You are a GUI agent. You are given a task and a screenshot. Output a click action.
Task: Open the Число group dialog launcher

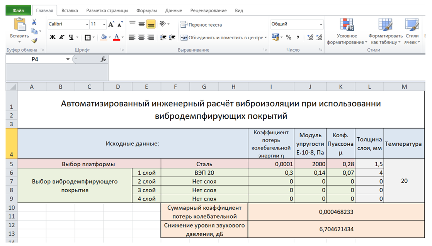321,49
